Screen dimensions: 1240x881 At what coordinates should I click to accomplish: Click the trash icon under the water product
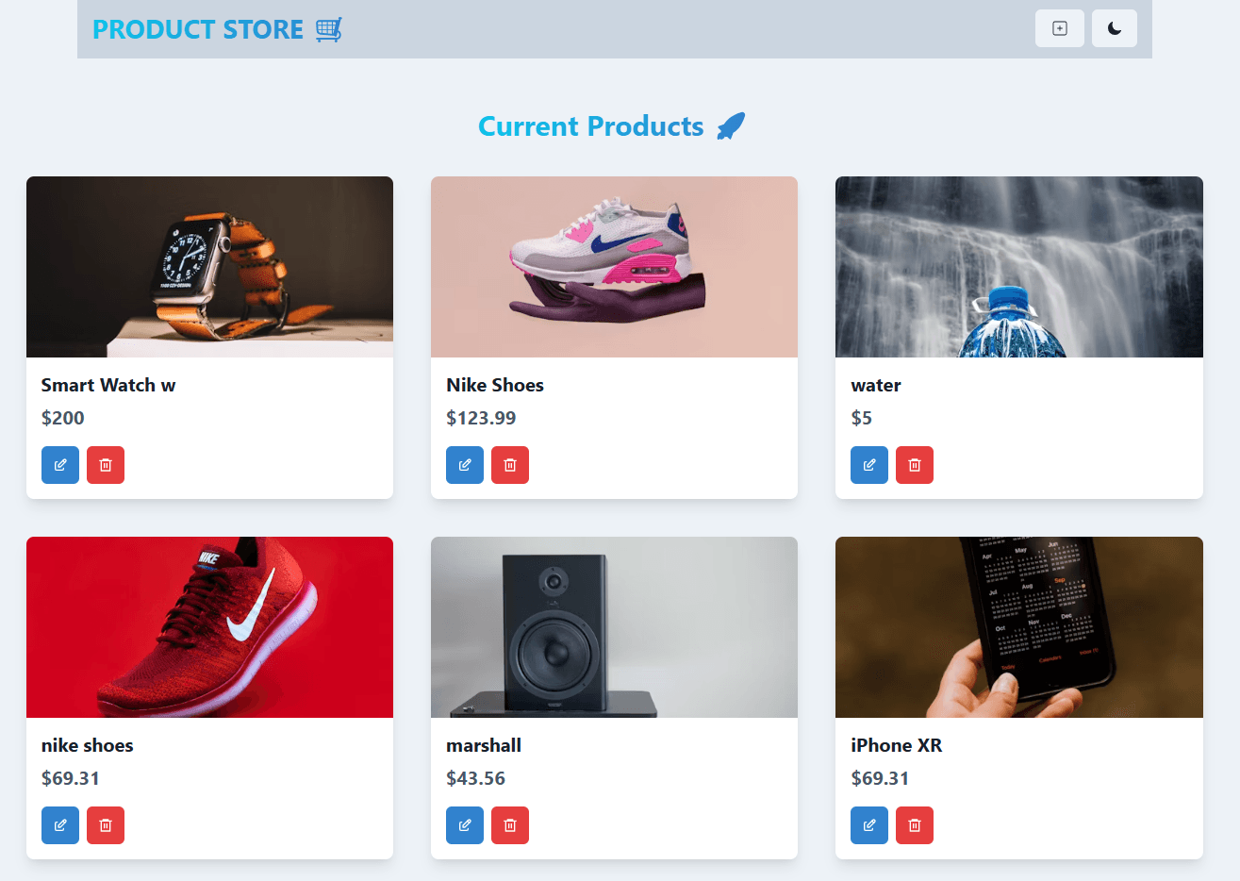click(x=915, y=464)
